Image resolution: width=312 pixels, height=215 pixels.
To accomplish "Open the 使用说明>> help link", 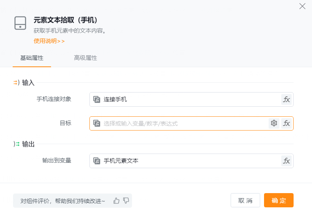I will click(49, 41).
